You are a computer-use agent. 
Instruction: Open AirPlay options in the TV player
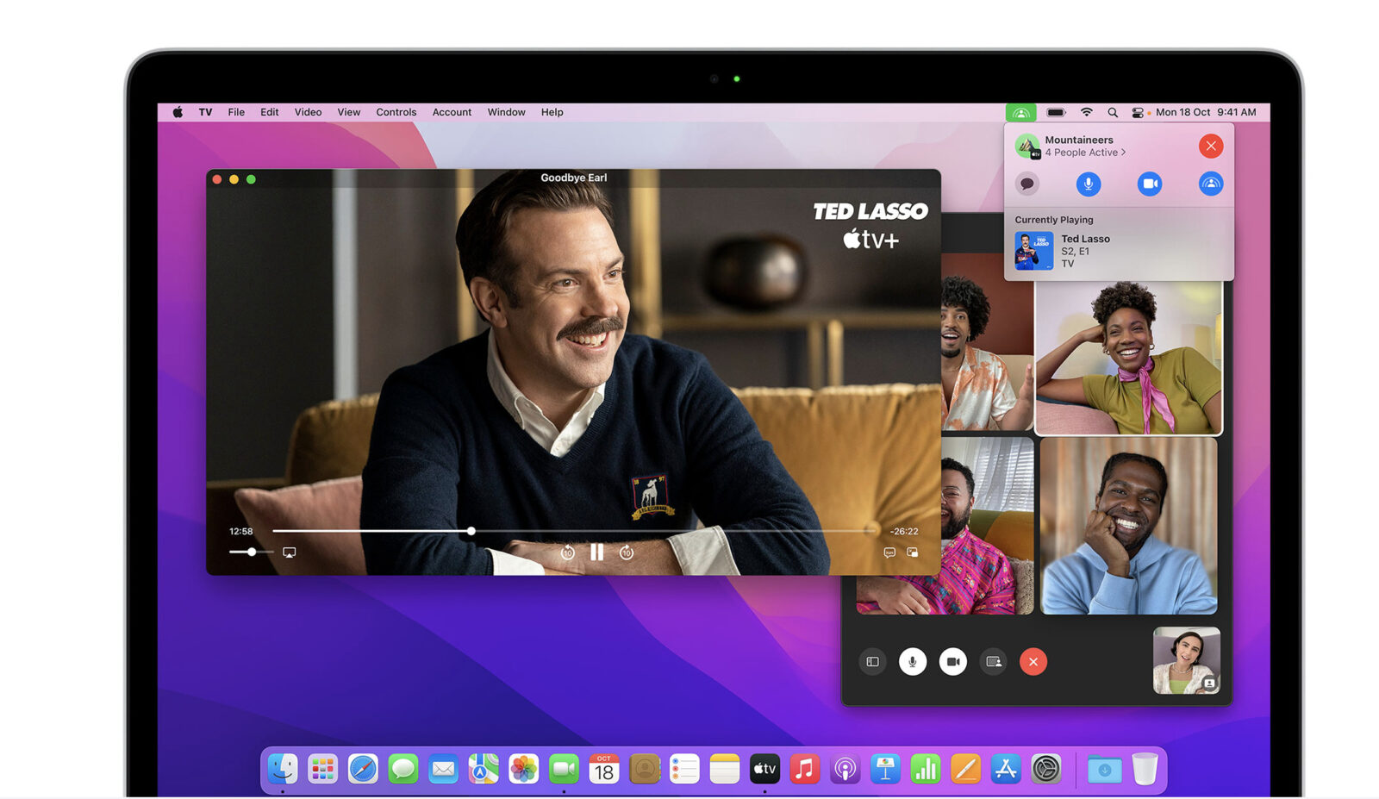click(290, 552)
